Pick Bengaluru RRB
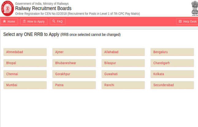This screenshot has width=198, height=127. pyautogui.click(x=172, y=52)
